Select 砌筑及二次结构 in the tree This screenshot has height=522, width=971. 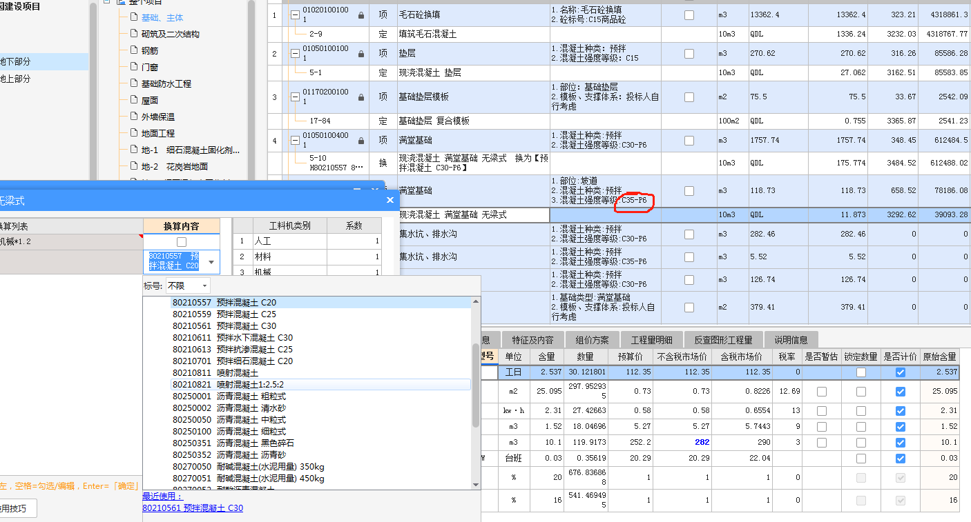point(171,34)
